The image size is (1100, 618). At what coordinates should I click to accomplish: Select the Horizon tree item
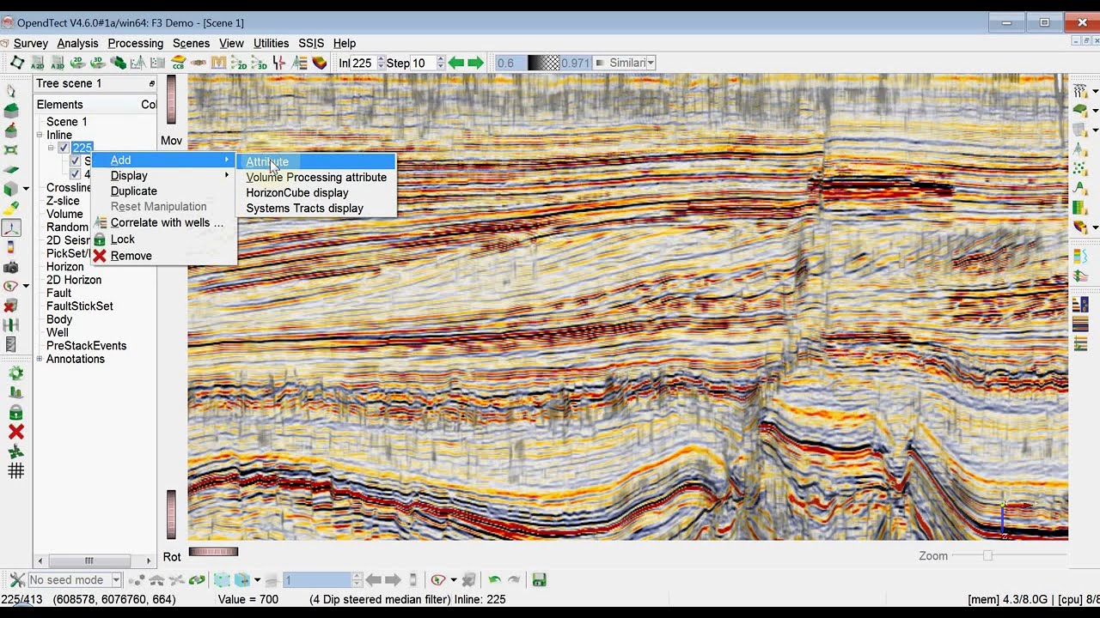point(65,267)
